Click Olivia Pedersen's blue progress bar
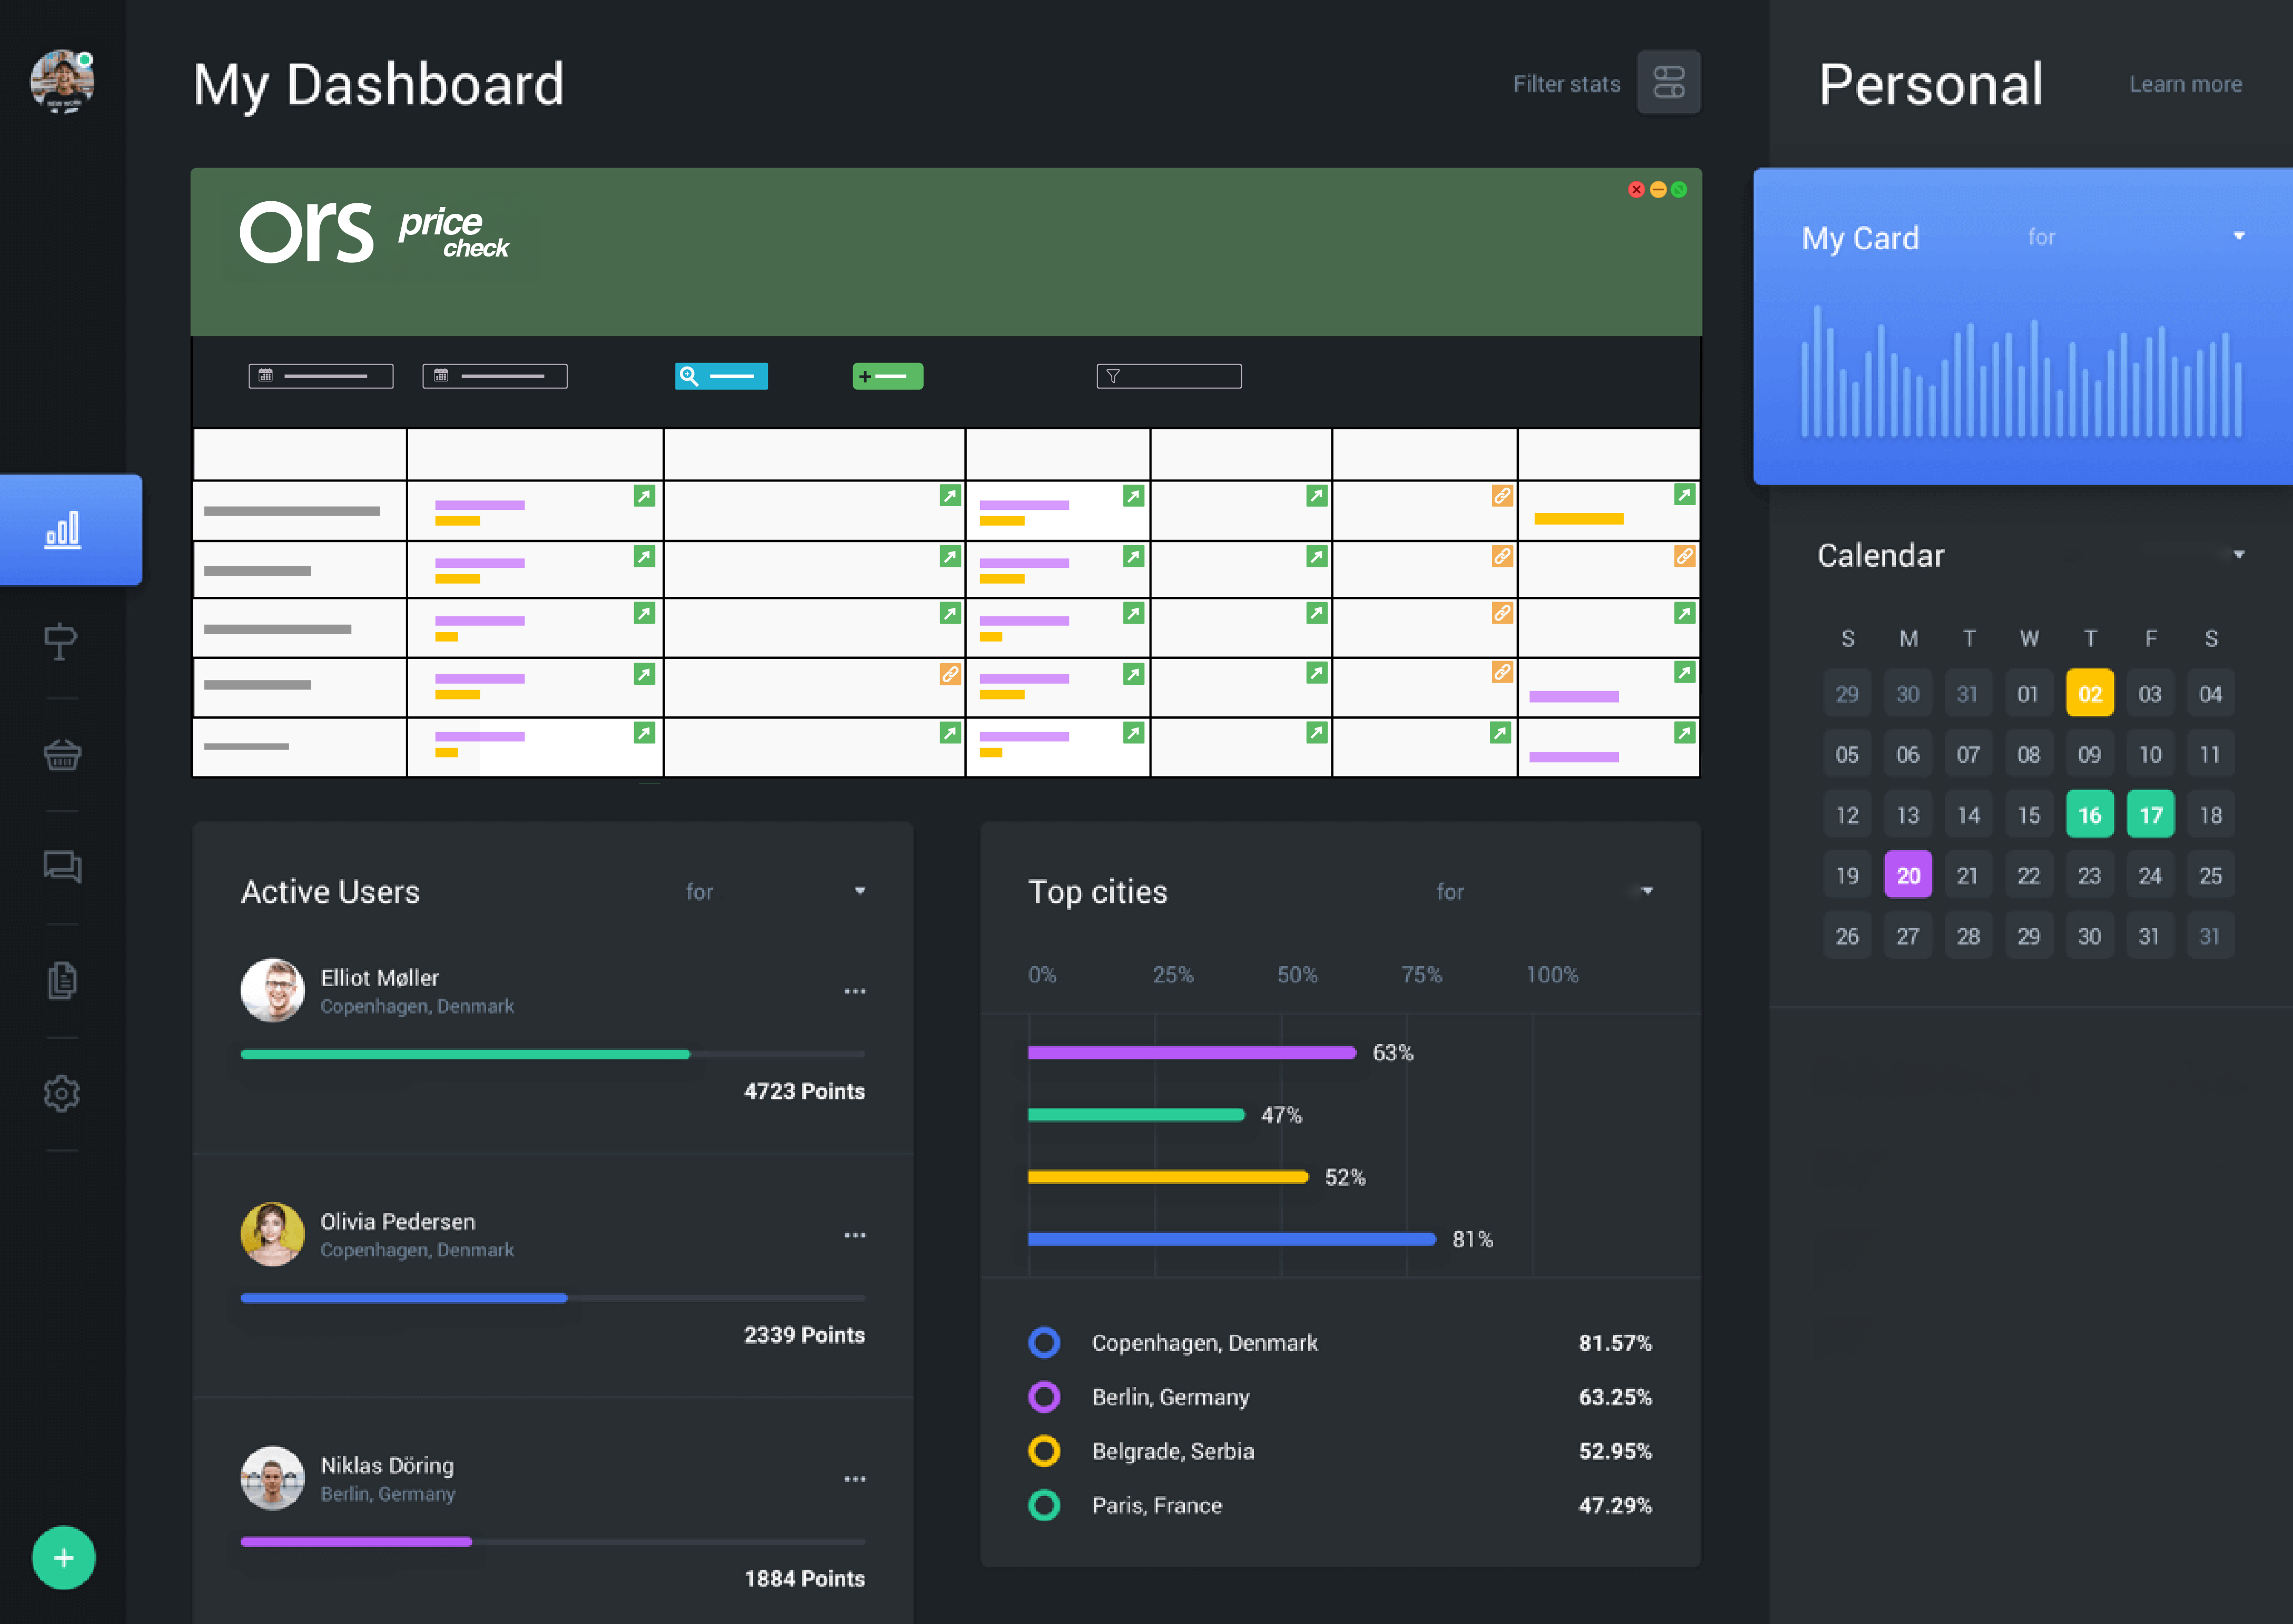This screenshot has height=1624, width=2293. [404, 1298]
